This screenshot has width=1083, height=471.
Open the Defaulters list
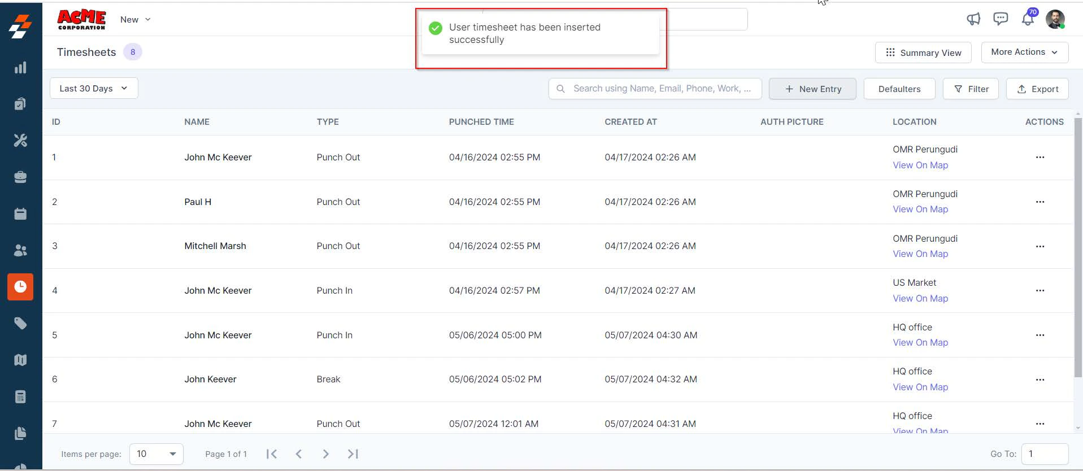(x=899, y=89)
